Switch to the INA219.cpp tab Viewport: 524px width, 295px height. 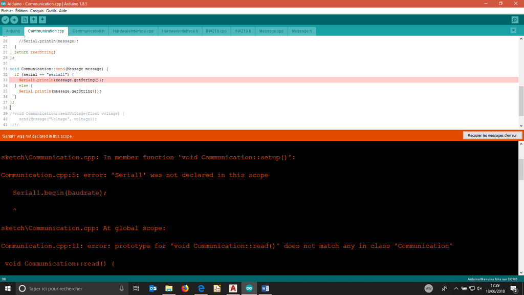216,31
